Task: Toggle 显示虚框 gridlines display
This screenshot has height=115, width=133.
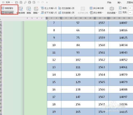Action: (7, 13)
